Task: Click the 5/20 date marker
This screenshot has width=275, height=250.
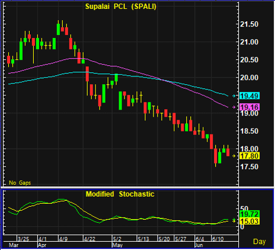Action: click(x=164, y=239)
